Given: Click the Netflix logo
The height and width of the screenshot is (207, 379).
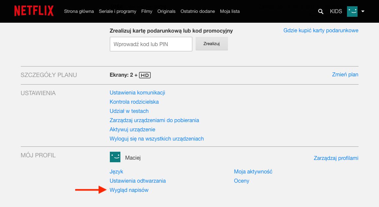Looking at the screenshot, I should click(34, 11).
